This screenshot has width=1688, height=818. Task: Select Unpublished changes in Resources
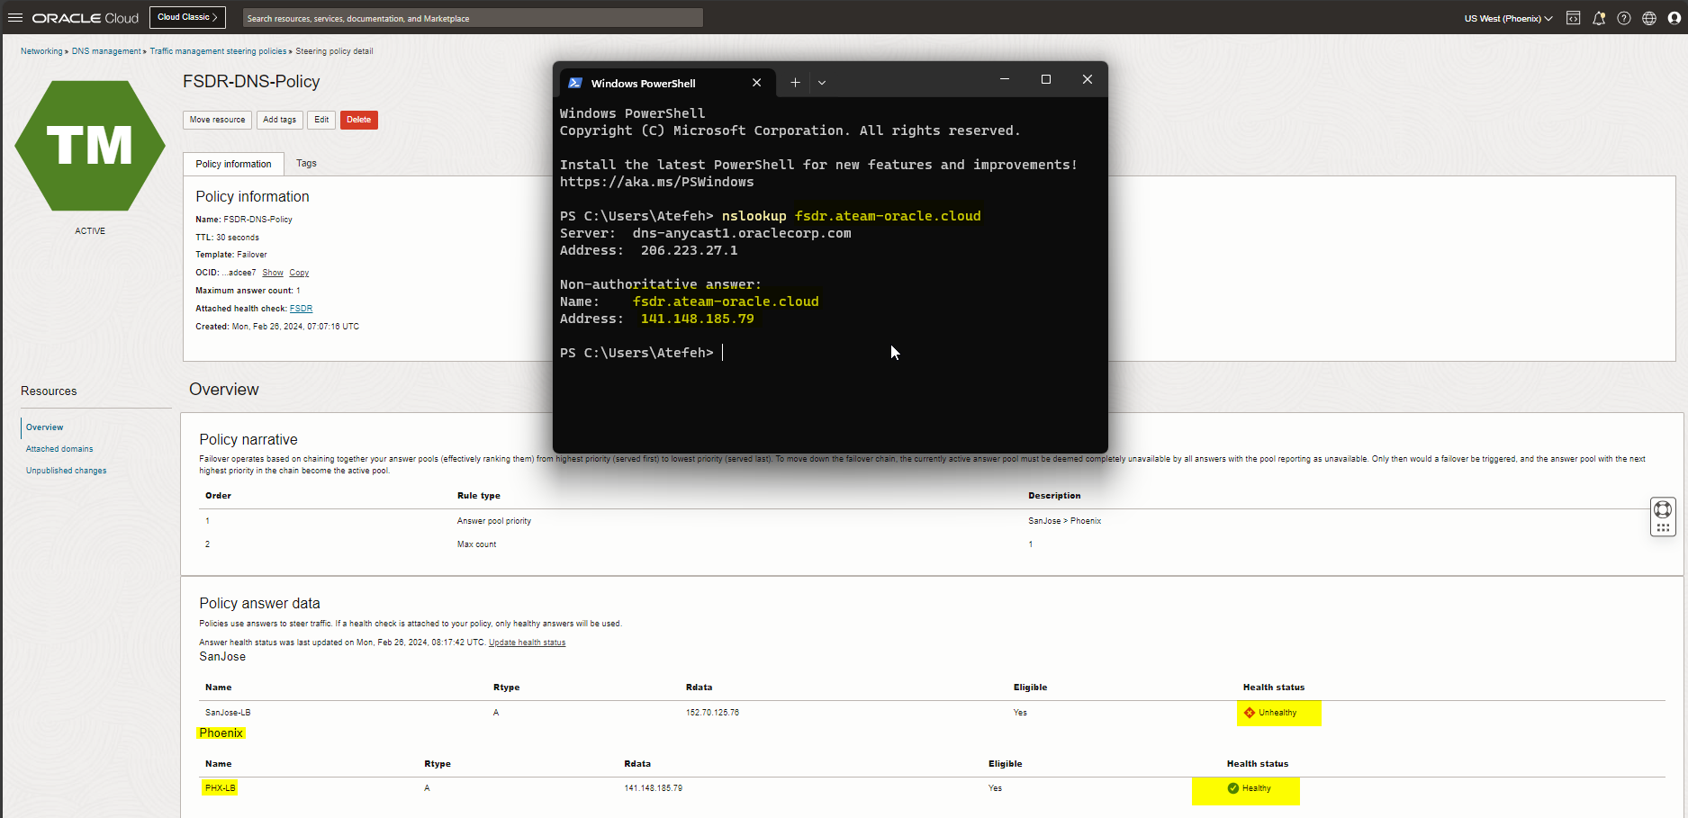point(66,471)
